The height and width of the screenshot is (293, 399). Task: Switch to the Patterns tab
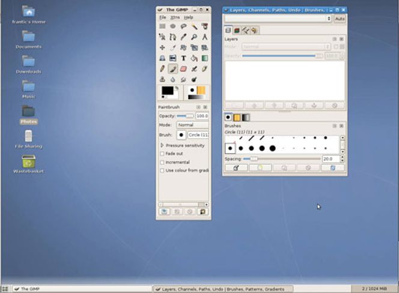pos(237,118)
